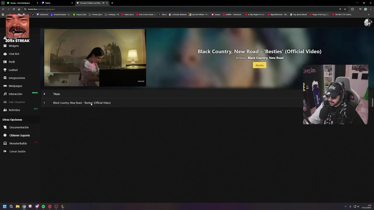Open MonsterBuilds link

pyautogui.click(x=18, y=143)
